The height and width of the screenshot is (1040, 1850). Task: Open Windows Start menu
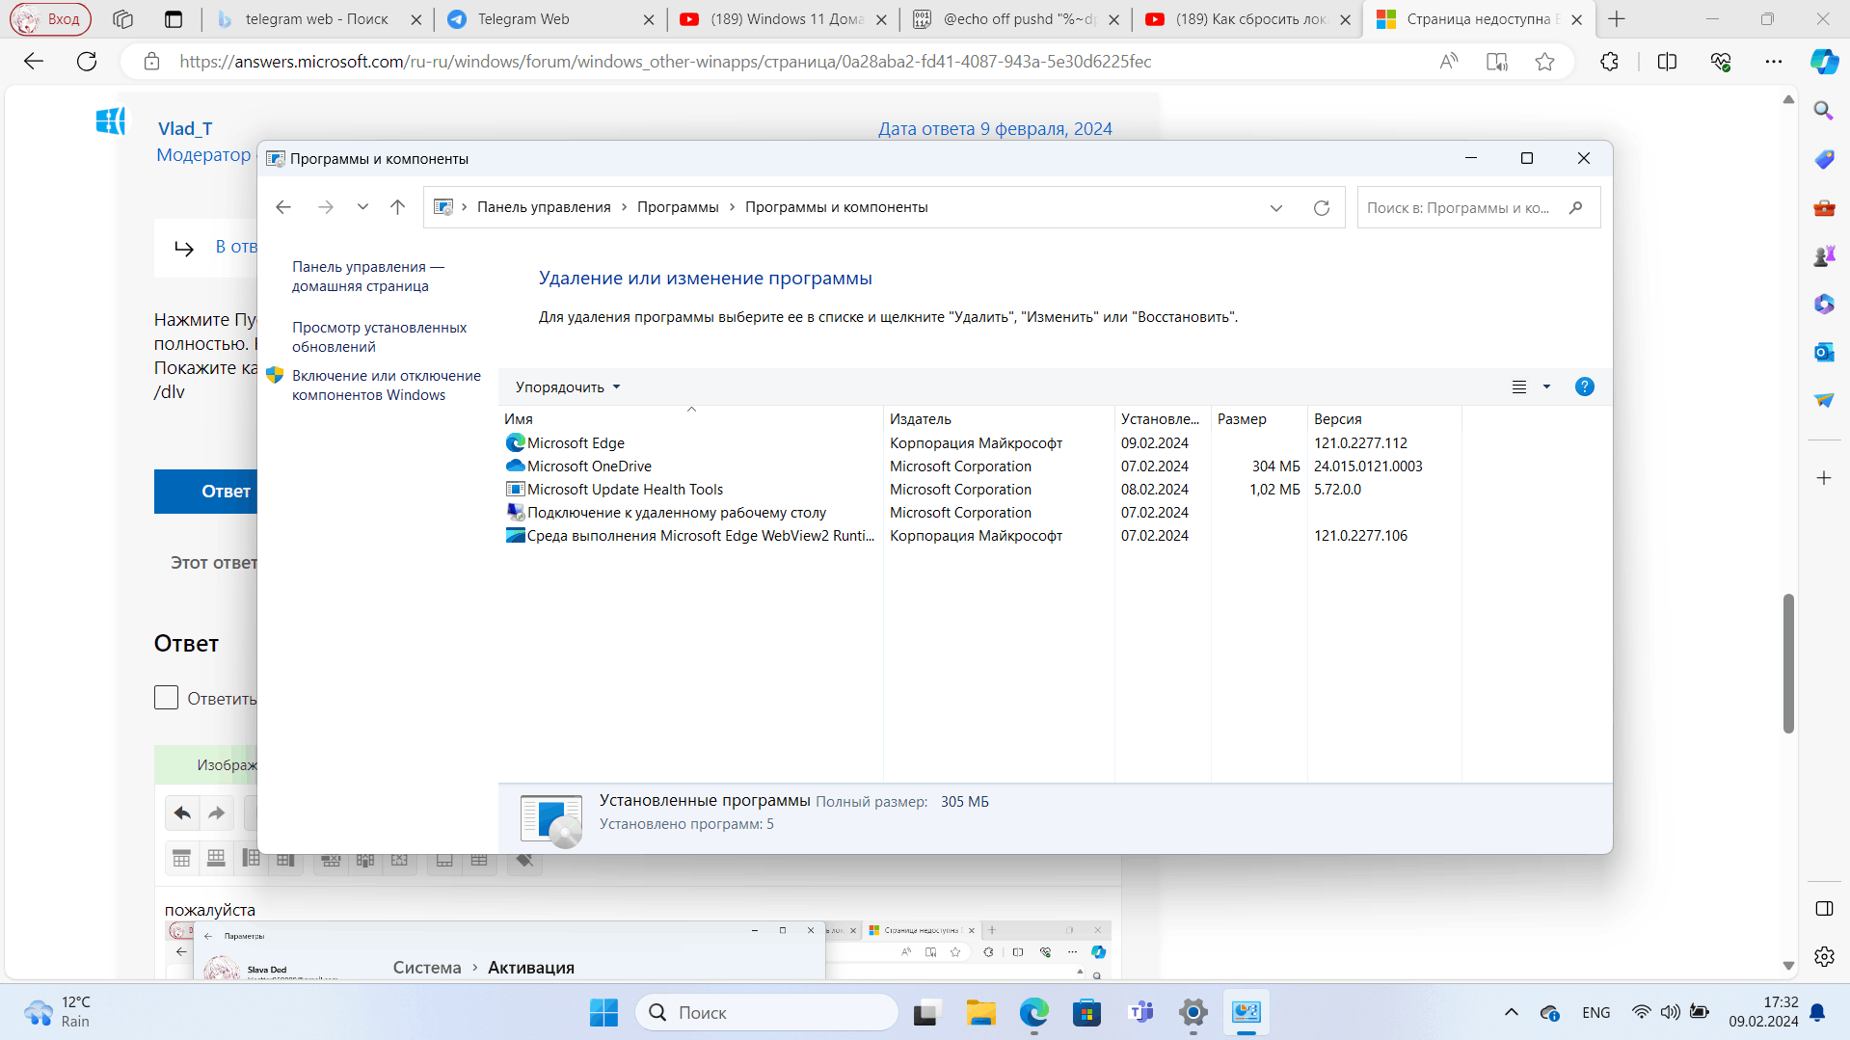[604, 1012]
